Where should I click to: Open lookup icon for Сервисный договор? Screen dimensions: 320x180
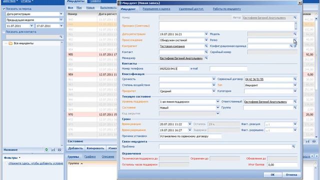295,79
